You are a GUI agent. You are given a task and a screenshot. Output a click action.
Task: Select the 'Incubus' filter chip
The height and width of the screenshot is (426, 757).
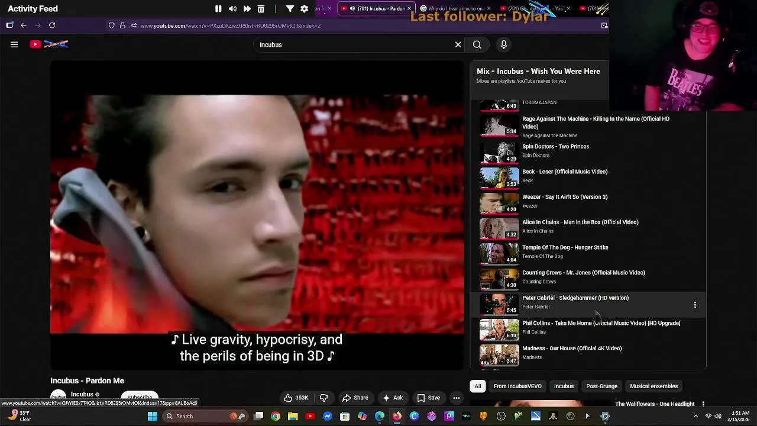[x=564, y=386]
